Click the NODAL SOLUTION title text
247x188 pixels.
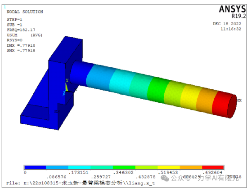pos(25,12)
